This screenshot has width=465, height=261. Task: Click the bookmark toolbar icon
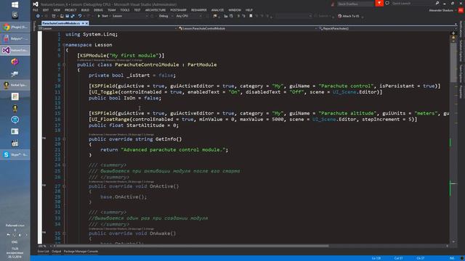click(251, 16)
